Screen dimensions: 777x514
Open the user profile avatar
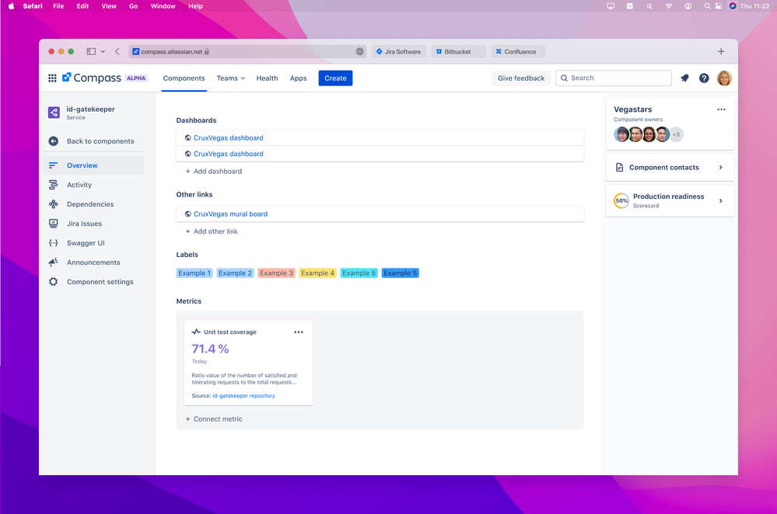coord(724,78)
